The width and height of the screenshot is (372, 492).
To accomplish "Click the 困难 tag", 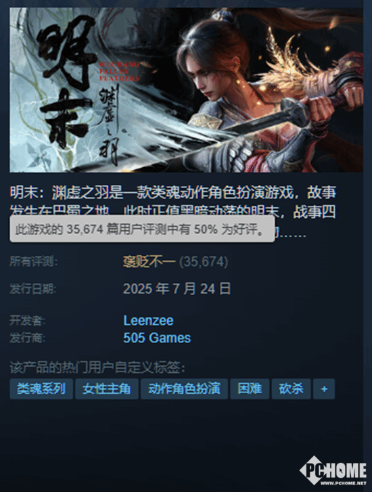I will tap(250, 389).
